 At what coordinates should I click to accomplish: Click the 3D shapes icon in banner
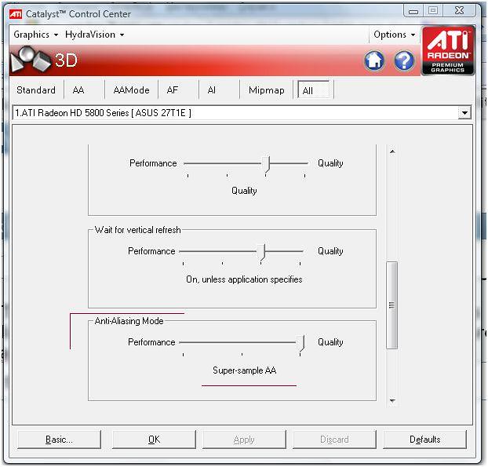(x=30, y=60)
